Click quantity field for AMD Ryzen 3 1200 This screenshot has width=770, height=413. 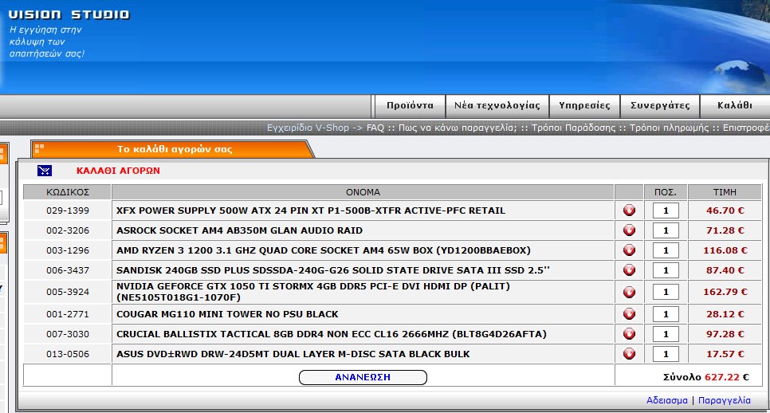pyautogui.click(x=666, y=250)
